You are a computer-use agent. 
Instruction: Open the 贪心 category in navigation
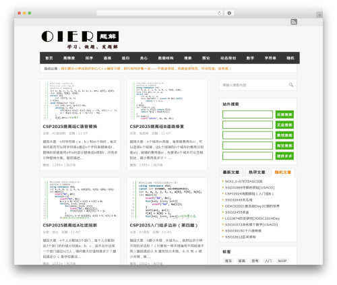(x=144, y=58)
